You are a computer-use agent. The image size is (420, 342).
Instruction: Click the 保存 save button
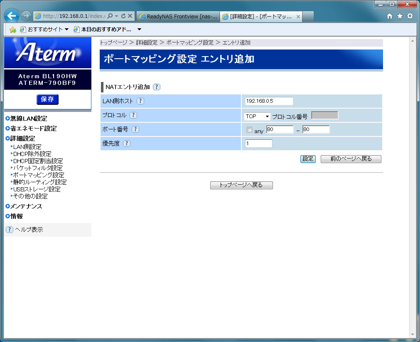[47, 99]
